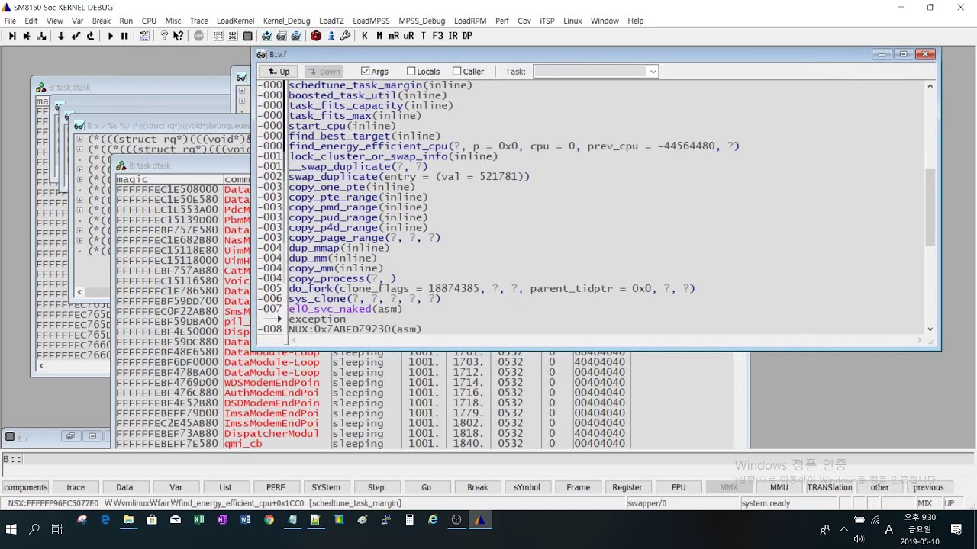Click the Up (curved arrow) toolbar icon
The image size is (977, 549).
[x=90, y=36]
